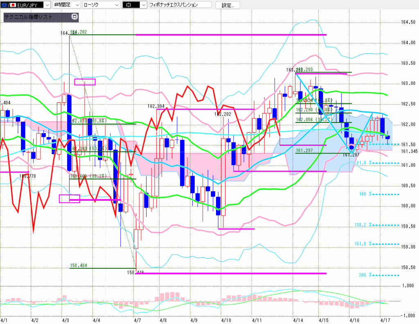Click the 158.484 low price label
419x324 pixels.
tap(78, 265)
